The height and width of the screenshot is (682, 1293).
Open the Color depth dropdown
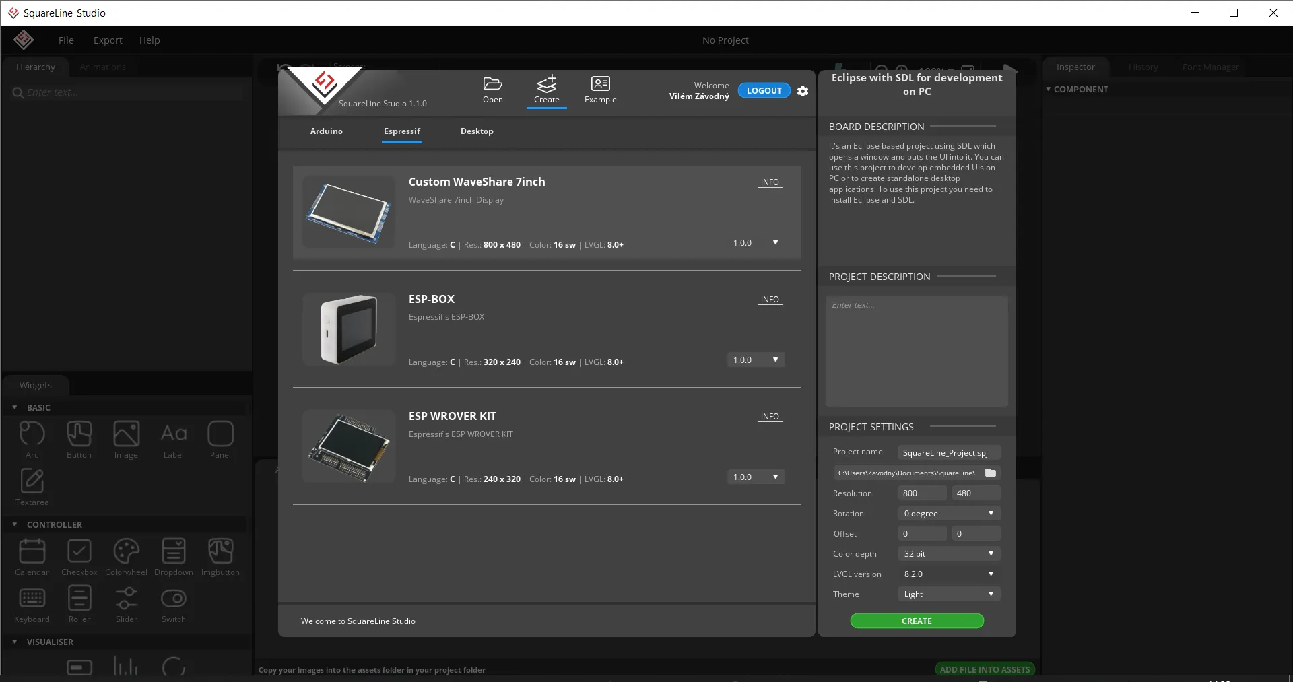(x=949, y=554)
